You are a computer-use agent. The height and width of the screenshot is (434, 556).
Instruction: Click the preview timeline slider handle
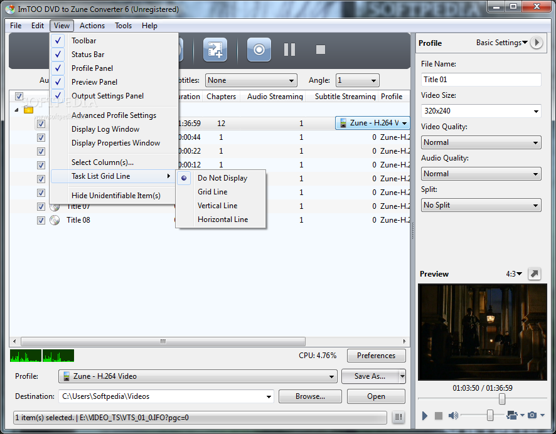(x=502, y=399)
